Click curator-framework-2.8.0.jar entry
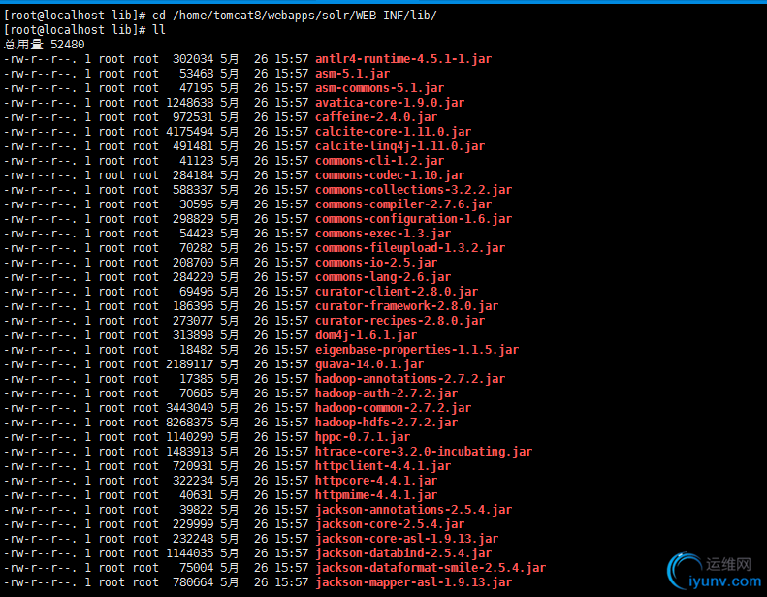Image resolution: width=767 pixels, height=597 pixels. pos(406,306)
